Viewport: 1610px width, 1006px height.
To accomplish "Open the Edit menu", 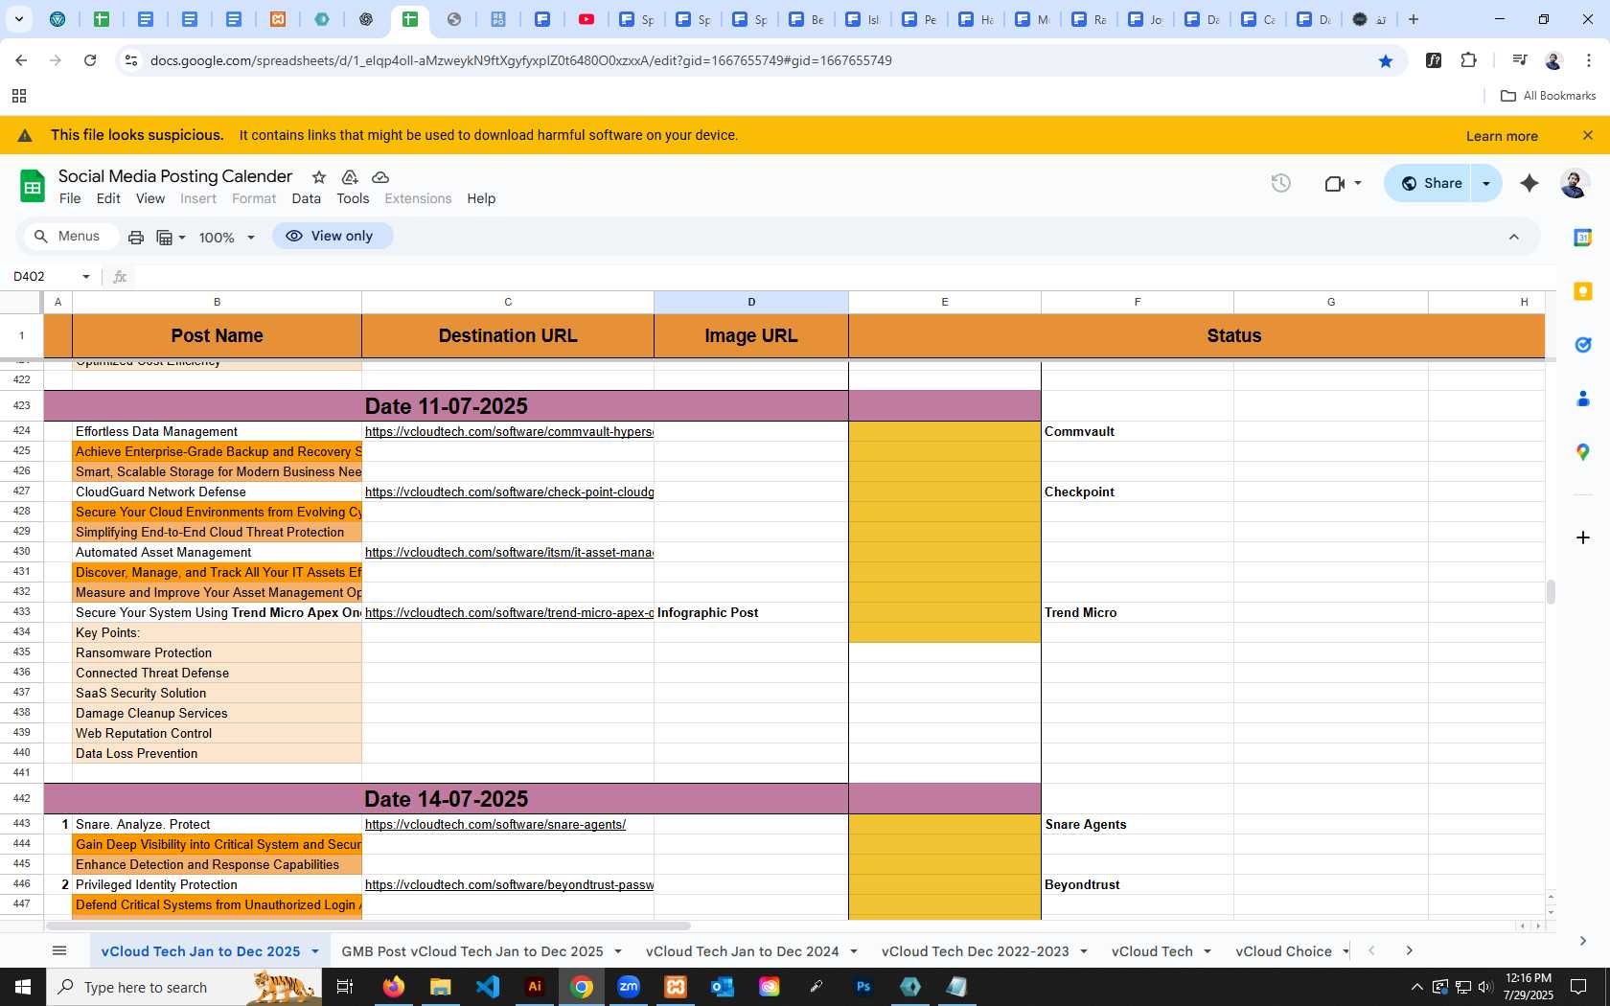I will tap(108, 198).
